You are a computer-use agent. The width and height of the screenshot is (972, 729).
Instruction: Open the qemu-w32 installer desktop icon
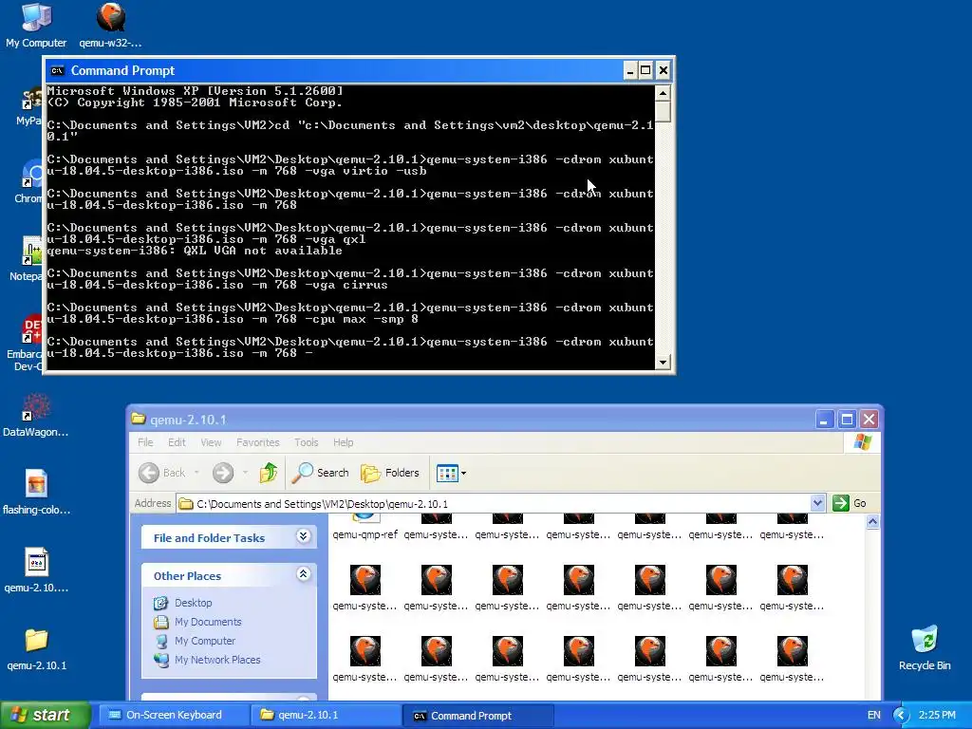tap(110, 25)
